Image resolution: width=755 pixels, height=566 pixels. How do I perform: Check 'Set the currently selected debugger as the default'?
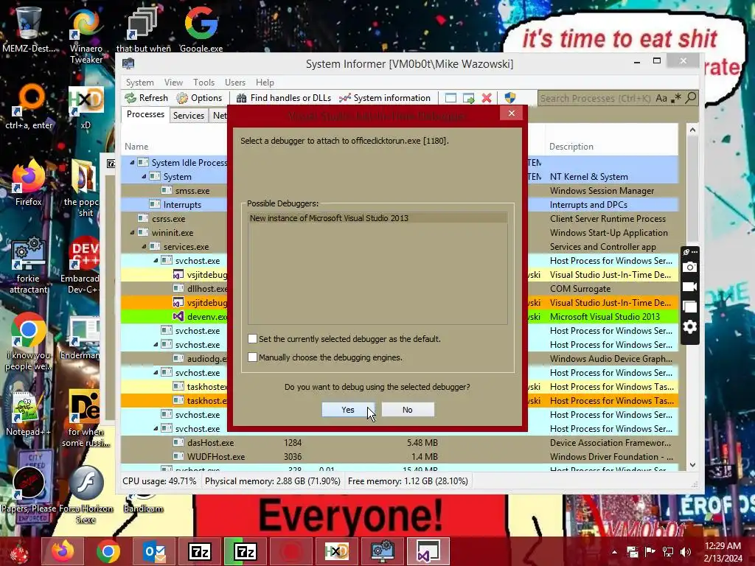tap(252, 339)
